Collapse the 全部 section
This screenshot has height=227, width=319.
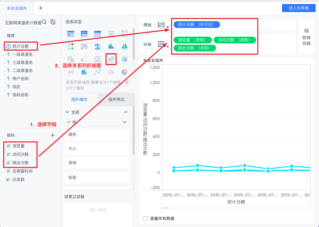(67, 112)
